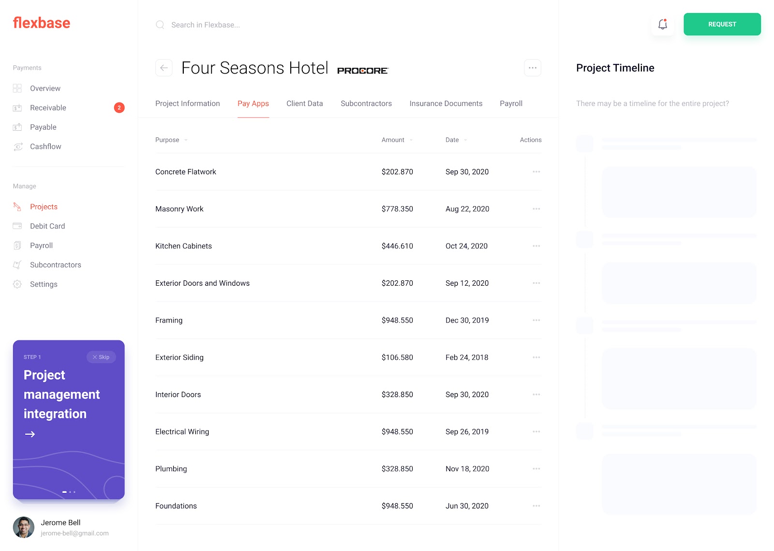This screenshot has width=774, height=551.
Task: Open actions menu for Electrical Wiring
Action: tap(536, 431)
